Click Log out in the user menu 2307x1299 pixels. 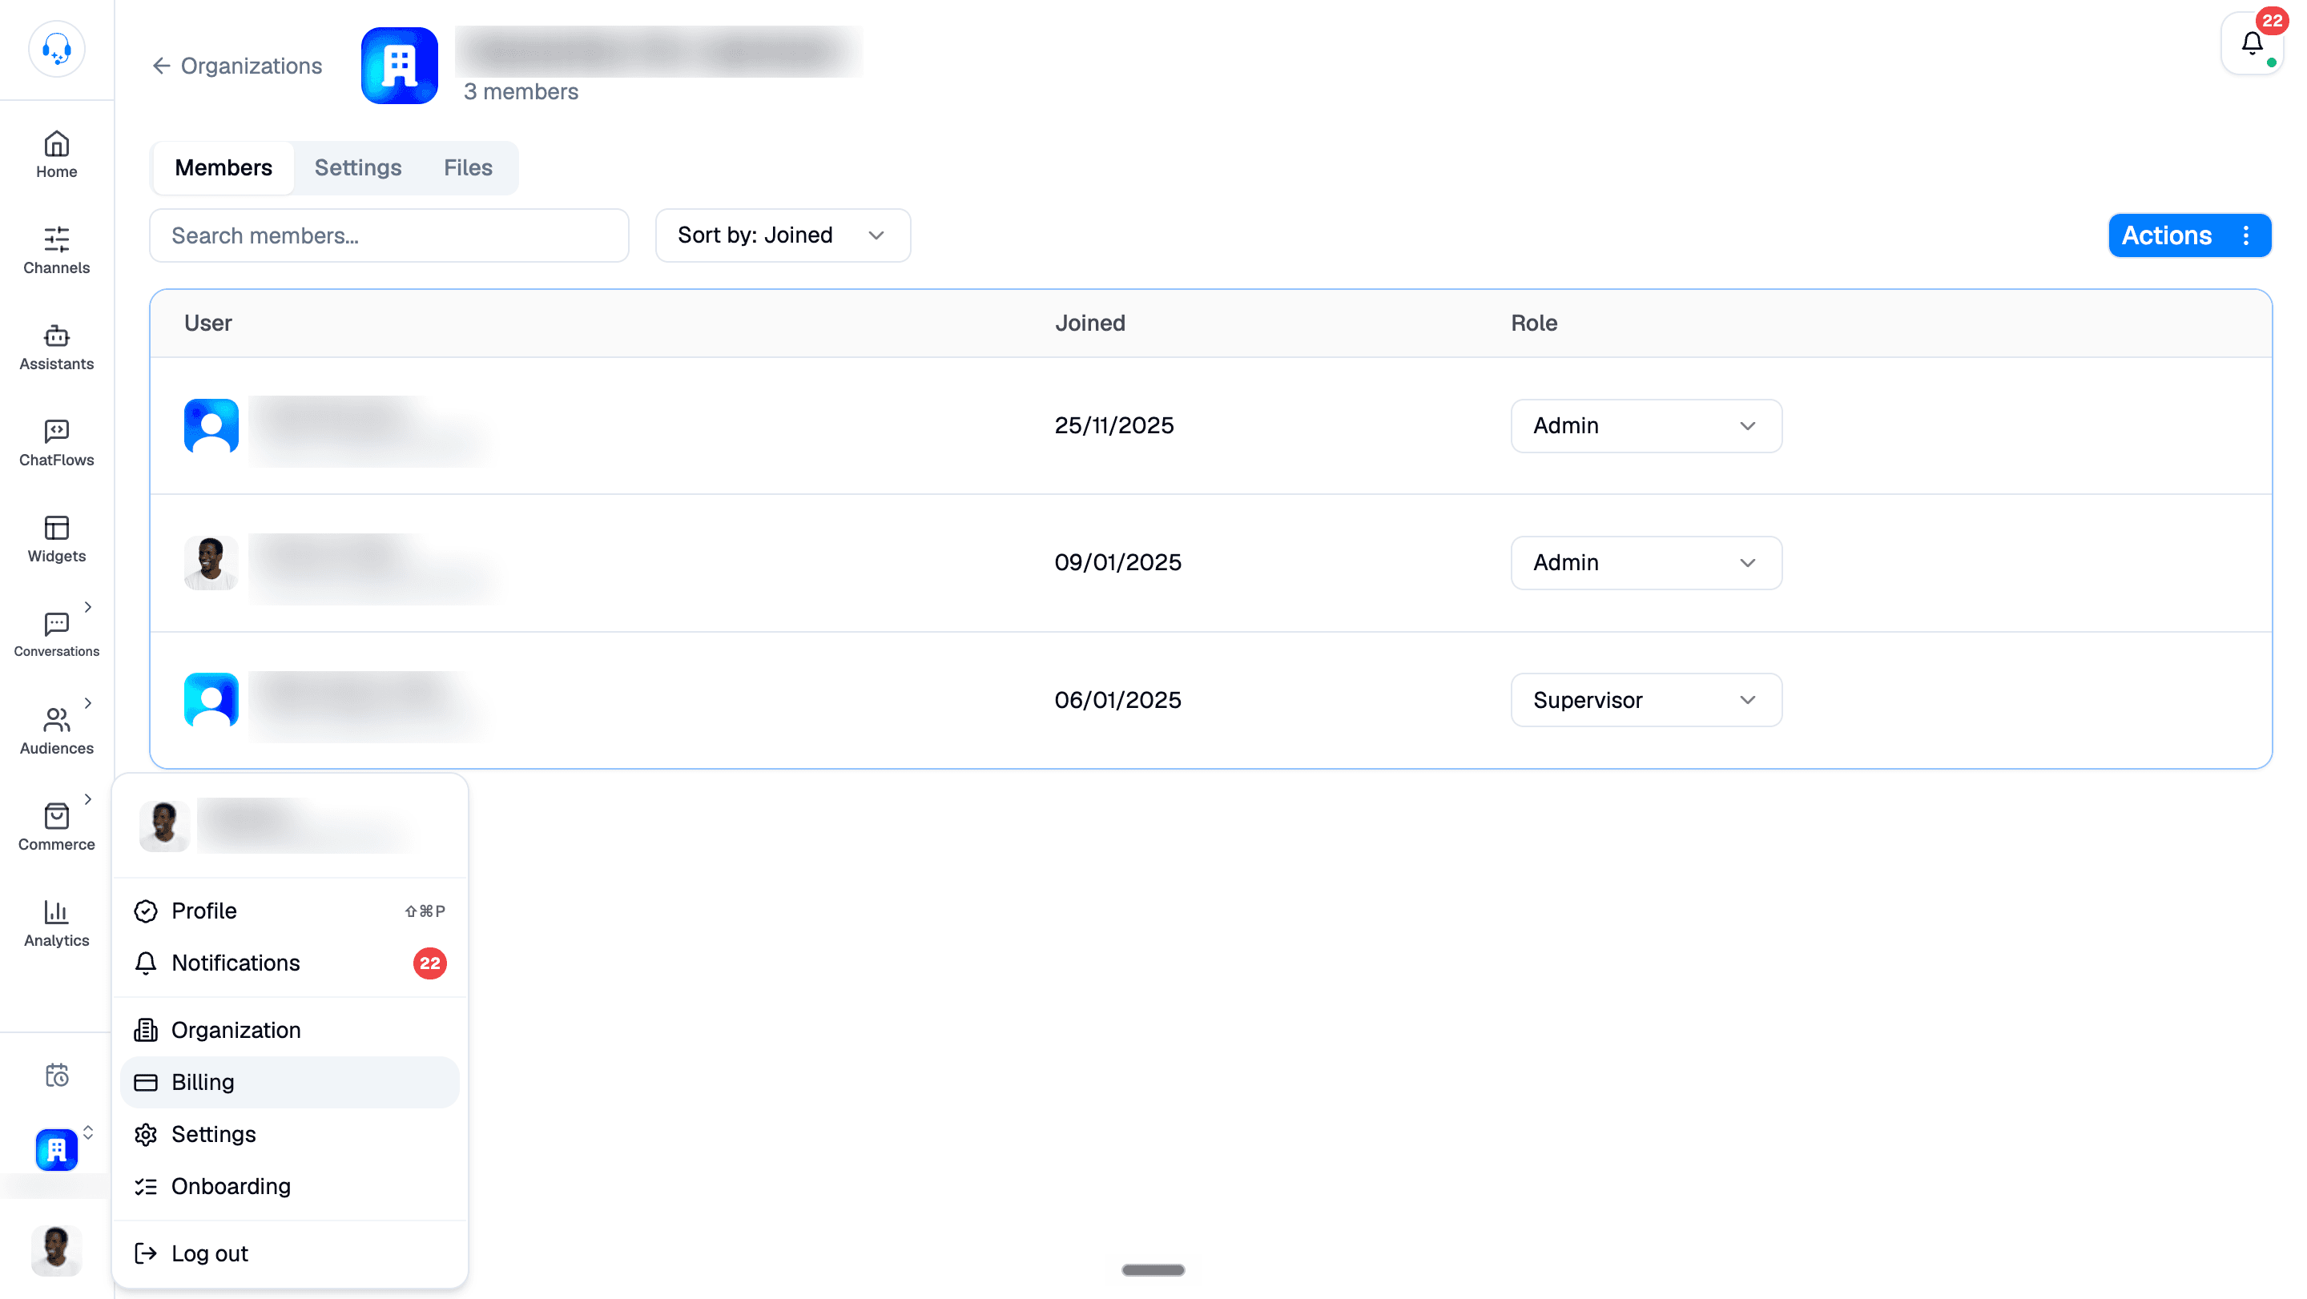pyautogui.click(x=289, y=1253)
